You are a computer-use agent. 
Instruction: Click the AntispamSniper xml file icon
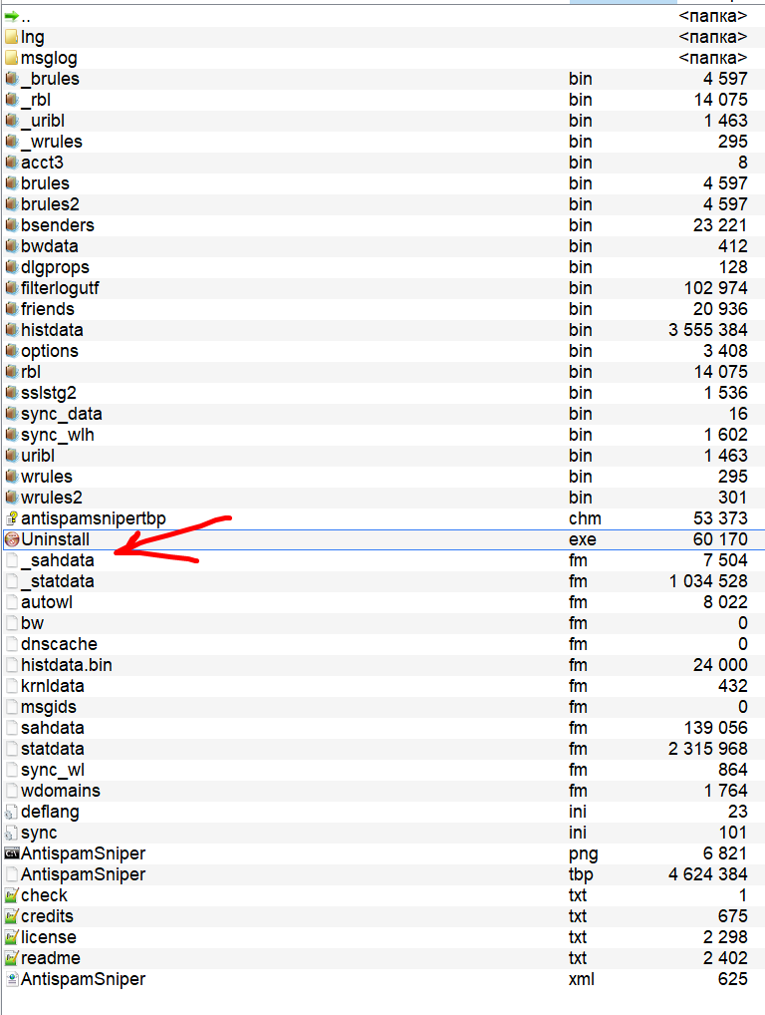(12, 979)
